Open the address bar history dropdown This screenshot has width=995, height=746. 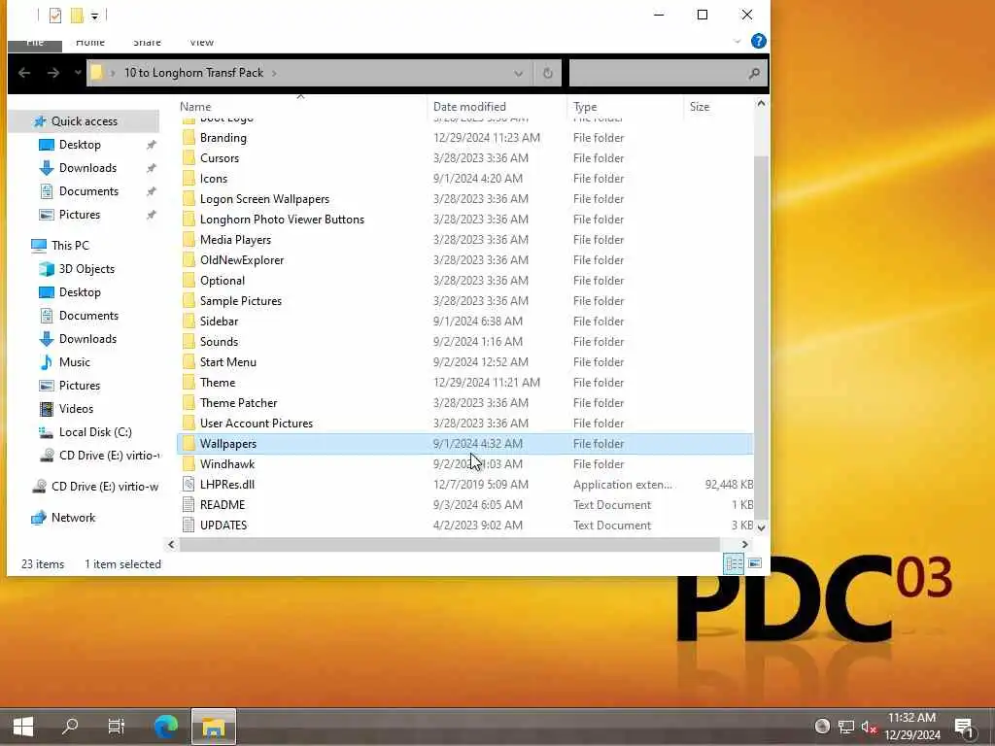tap(519, 74)
